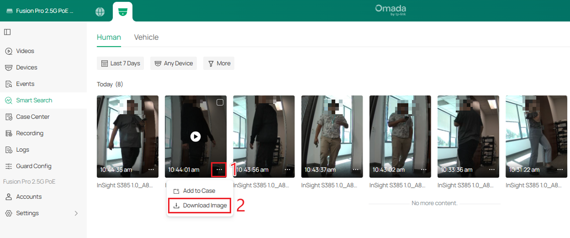Image resolution: width=570 pixels, height=238 pixels.
Task: Switch to the Vehicle tab
Action: [x=146, y=37]
